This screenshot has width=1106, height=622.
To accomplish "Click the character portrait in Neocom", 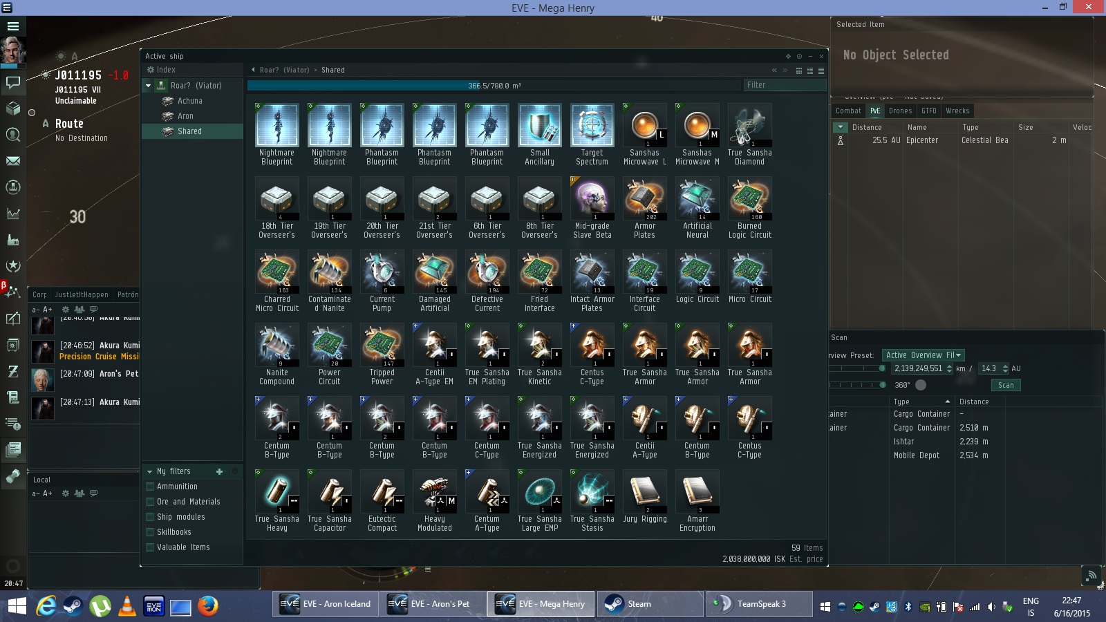I will point(13,51).
